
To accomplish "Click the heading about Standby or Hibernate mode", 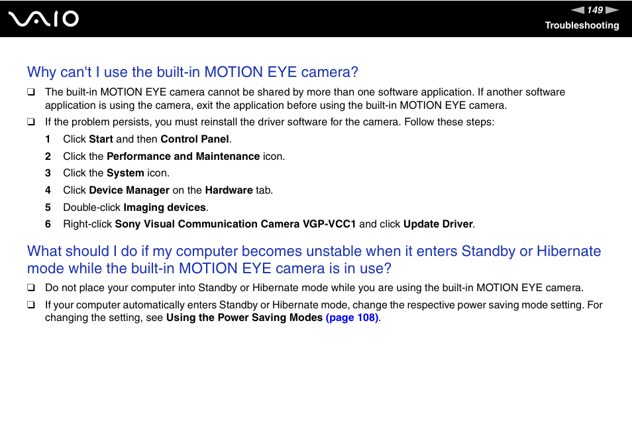I will click(x=314, y=260).
